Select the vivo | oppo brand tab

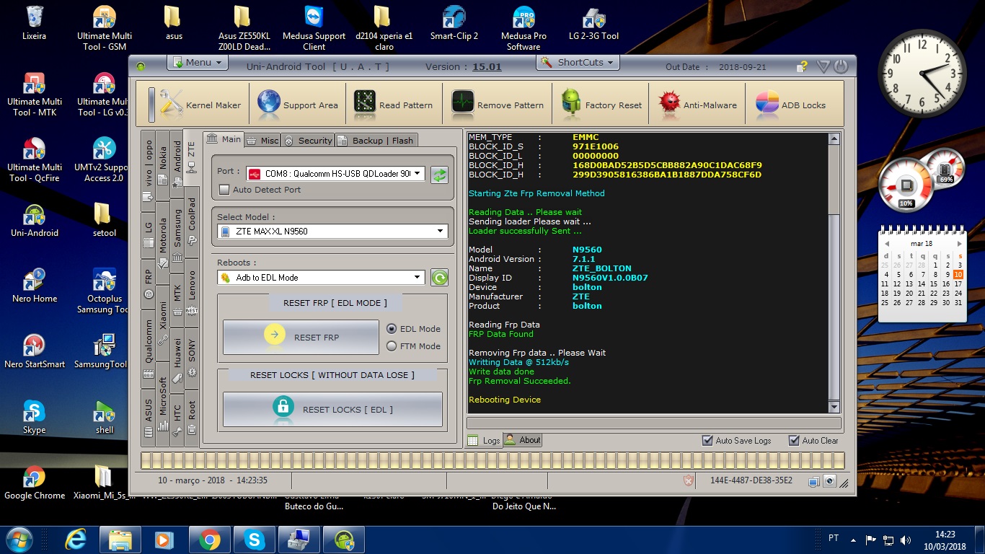point(148,170)
